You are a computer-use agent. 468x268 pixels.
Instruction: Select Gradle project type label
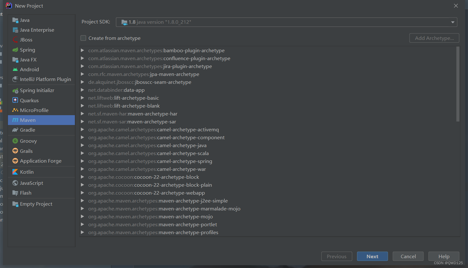pos(28,130)
